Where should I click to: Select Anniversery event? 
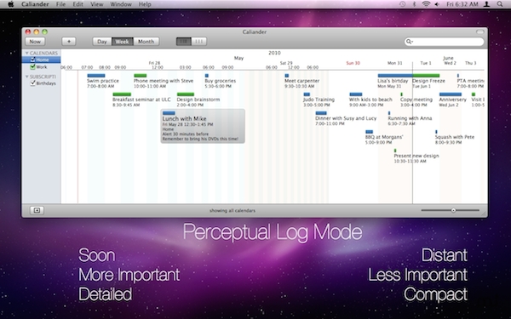(x=453, y=100)
